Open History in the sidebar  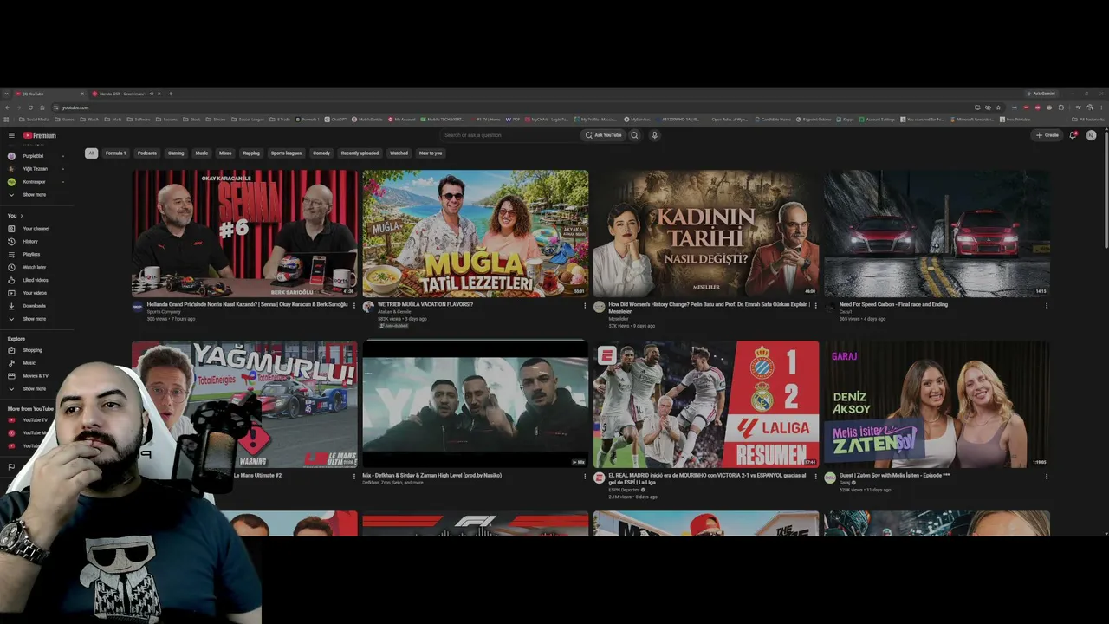pyautogui.click(x=30, y=241)
